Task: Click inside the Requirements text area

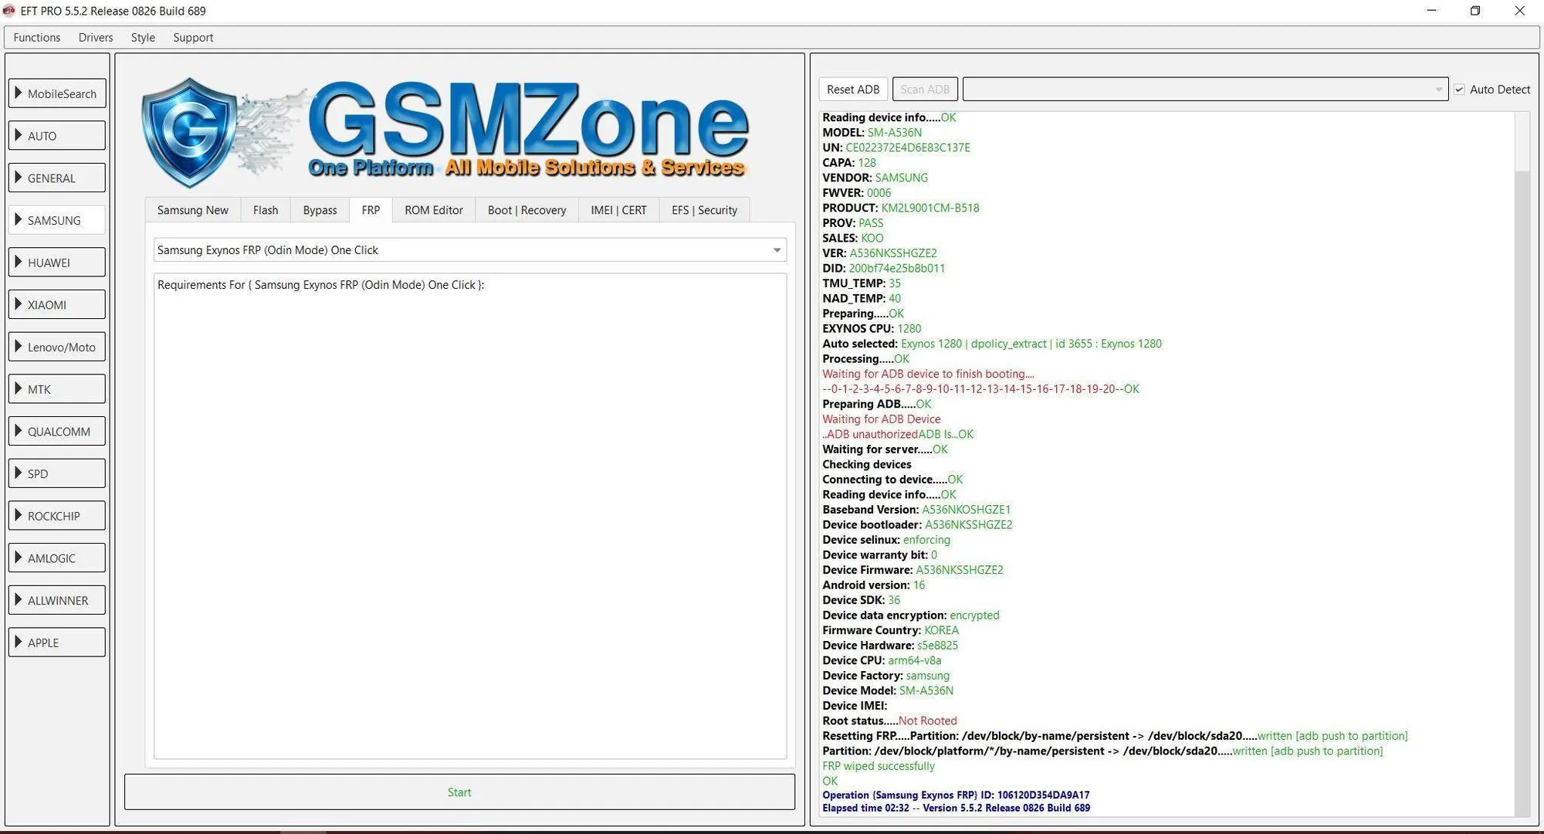Action: [470, 516]
